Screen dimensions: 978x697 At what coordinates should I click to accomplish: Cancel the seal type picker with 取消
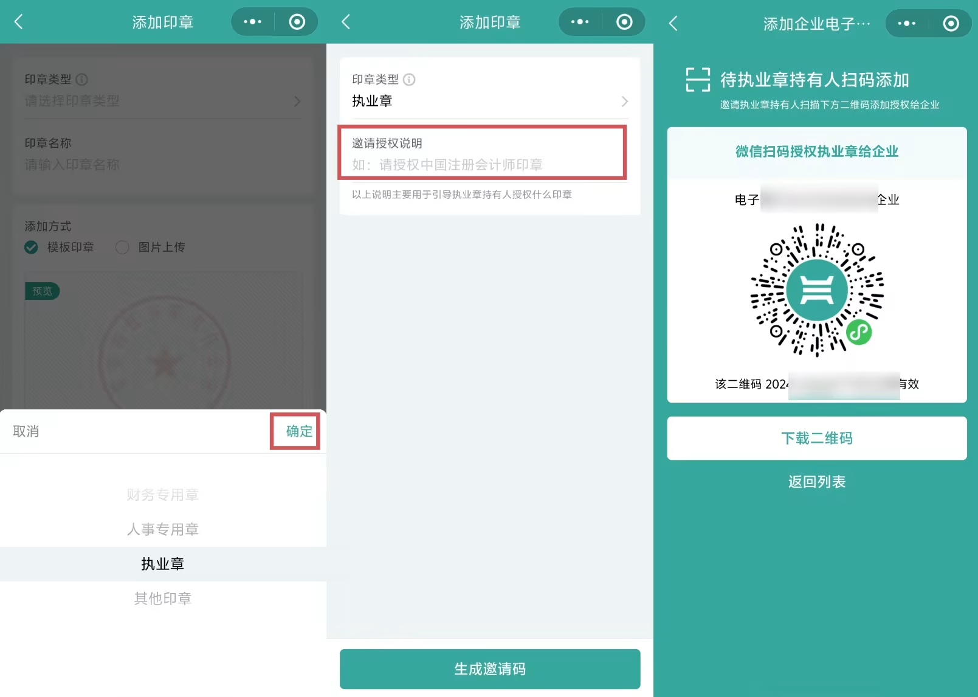[x=26, y=431]
